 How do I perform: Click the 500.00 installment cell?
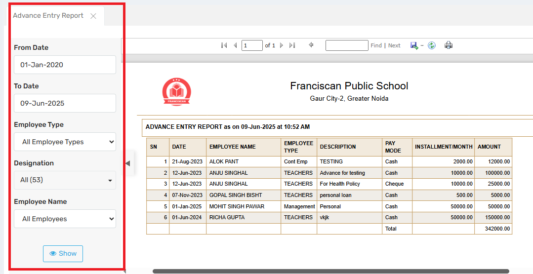pyautogui.click(x=443, y=195)
